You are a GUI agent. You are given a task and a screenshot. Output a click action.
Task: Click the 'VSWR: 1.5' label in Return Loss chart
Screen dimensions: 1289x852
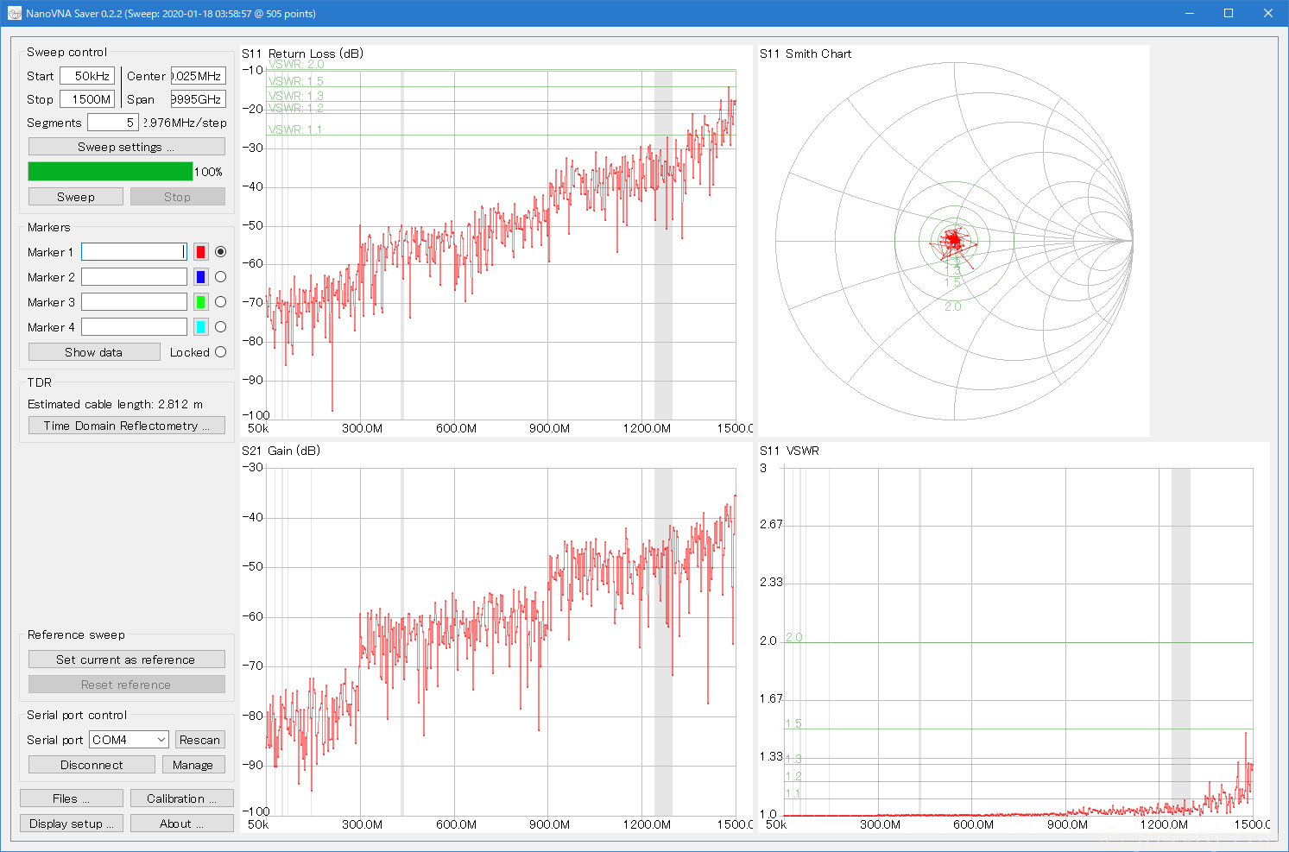pyautogui.click(x=296, y=81)
